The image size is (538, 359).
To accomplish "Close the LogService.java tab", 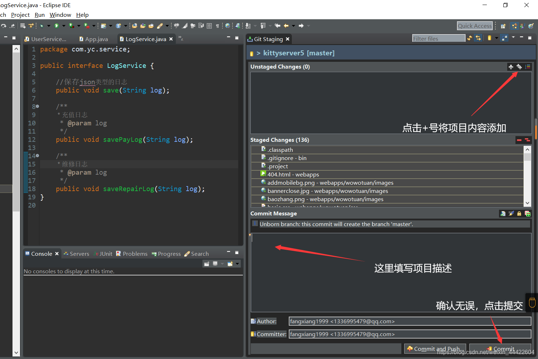I will pyautogui.click(x=171, y=39).
